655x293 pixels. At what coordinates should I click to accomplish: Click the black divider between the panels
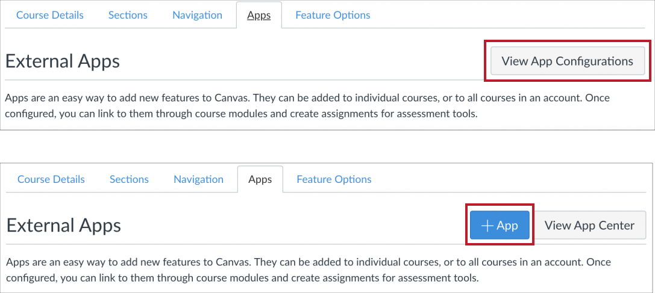327,146
